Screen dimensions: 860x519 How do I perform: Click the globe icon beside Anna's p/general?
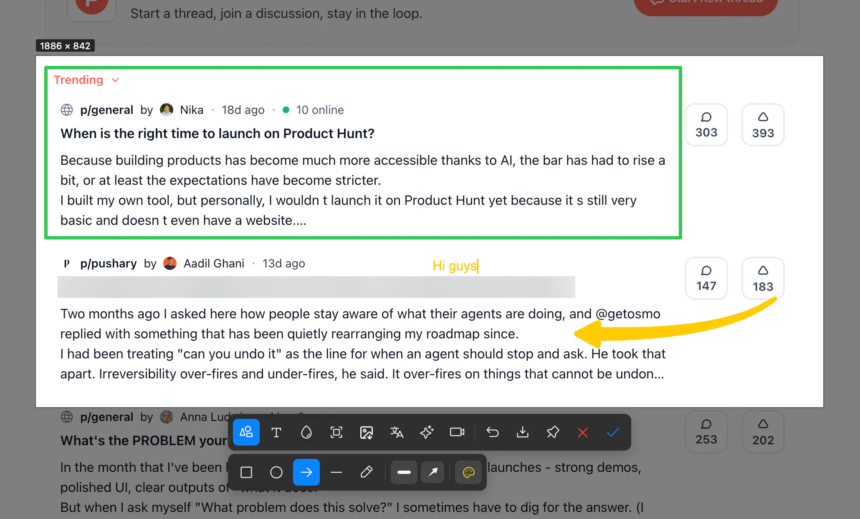click(67, 417)
